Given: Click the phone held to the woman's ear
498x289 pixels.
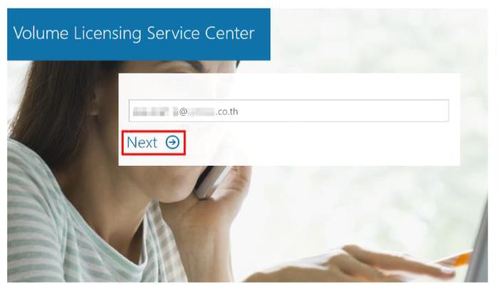Looking at the screenshot, I should point(213,182).
